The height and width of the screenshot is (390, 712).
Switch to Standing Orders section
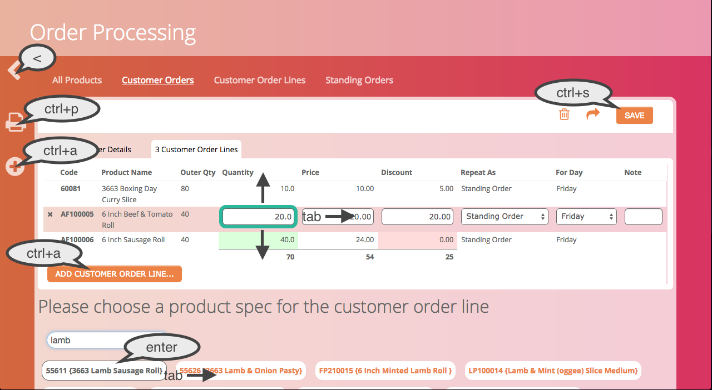pyautogui.click(x=359, y=80)
